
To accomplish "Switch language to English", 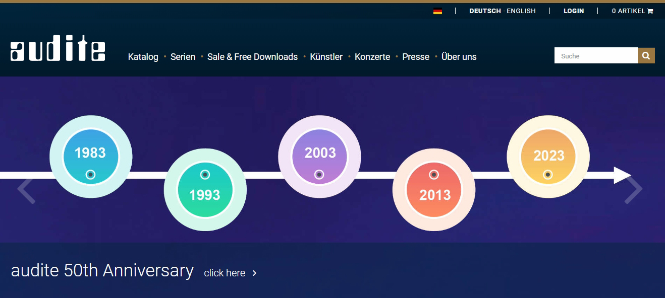I will coord(521,11).
